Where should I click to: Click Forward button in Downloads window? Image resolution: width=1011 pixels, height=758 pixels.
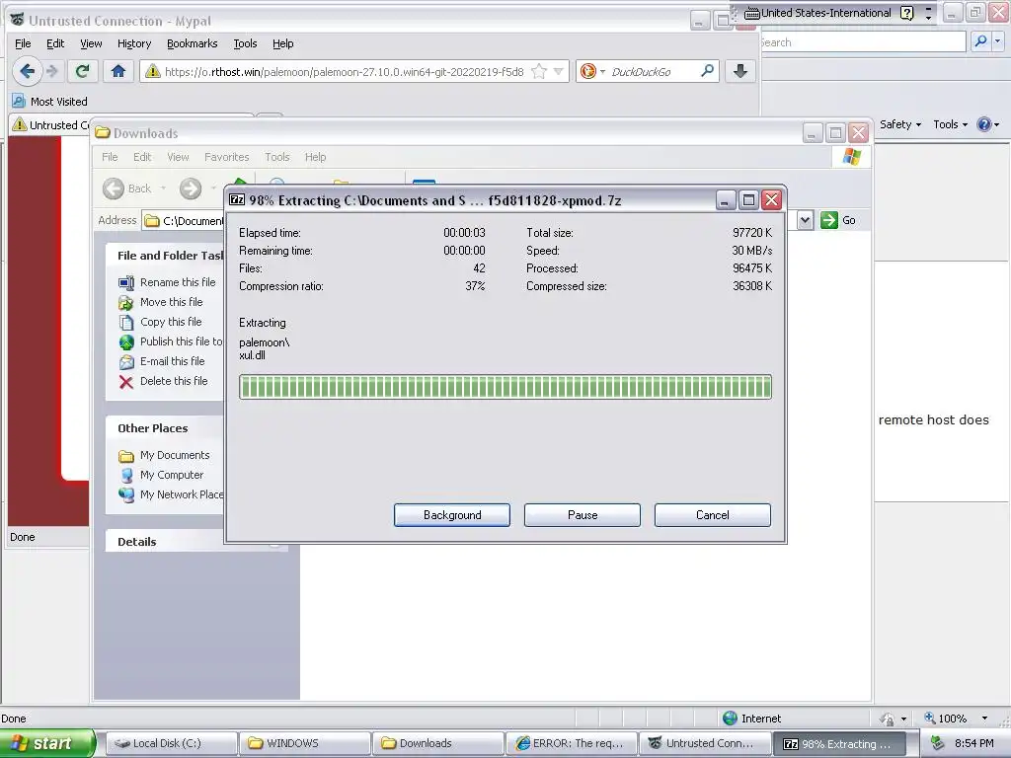tap(191, 189)
